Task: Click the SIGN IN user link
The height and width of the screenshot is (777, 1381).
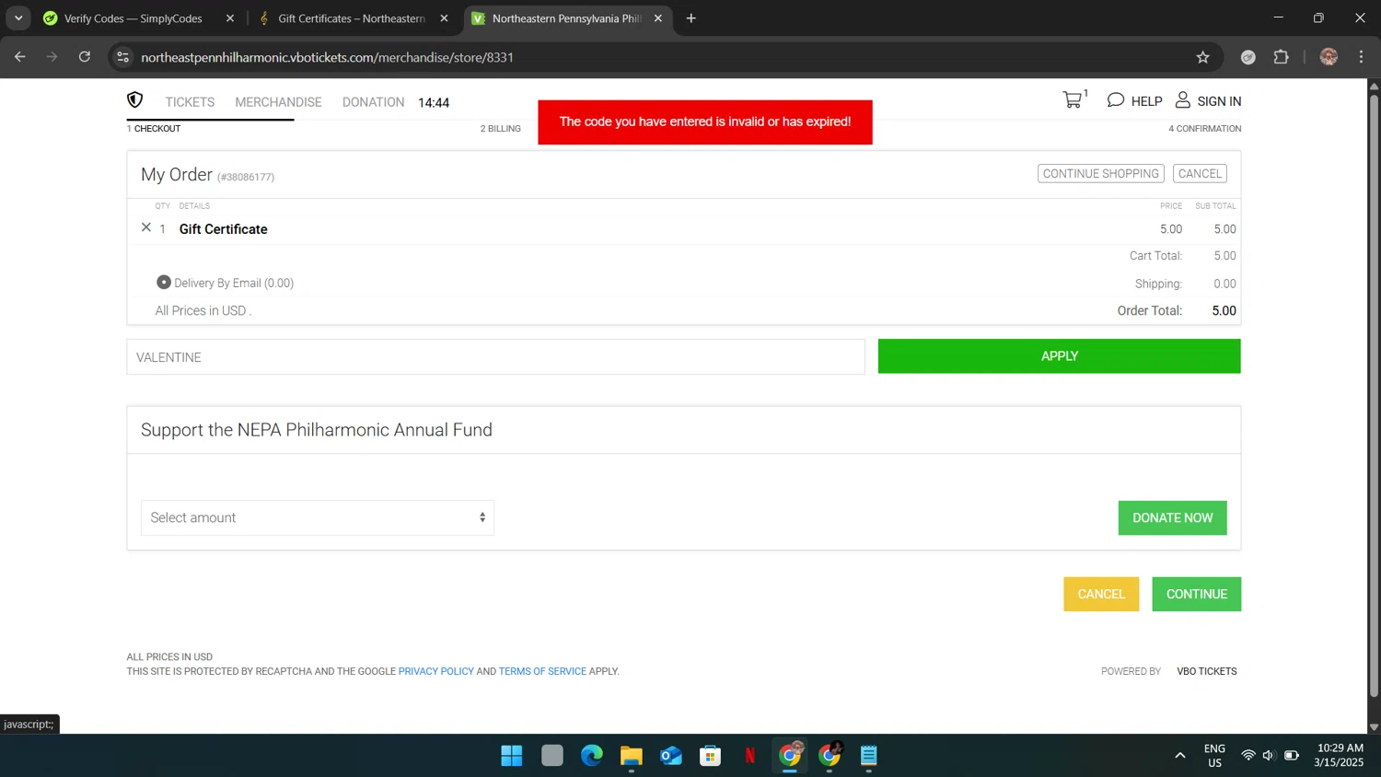Action: click(x=1208, y=100)
